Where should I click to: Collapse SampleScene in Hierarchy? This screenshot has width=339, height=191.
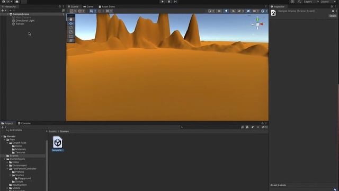[8, 14]
